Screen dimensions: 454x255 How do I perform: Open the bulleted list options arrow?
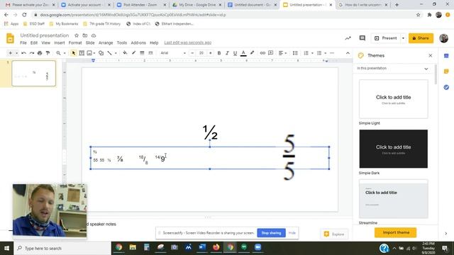point(325,53)
